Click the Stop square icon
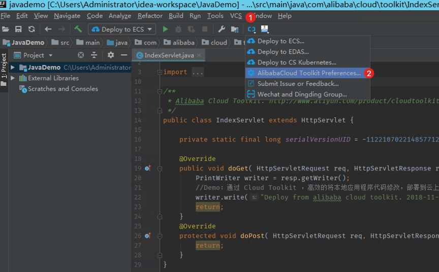 (205, 29)
